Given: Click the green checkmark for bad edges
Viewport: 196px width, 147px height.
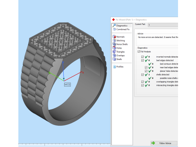Looking at the screenshot, I should coord(146,60).
